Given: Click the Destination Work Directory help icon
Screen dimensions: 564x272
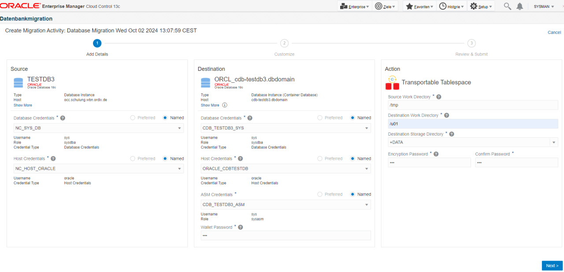Looking at the screenshot, I should point(446,115).
